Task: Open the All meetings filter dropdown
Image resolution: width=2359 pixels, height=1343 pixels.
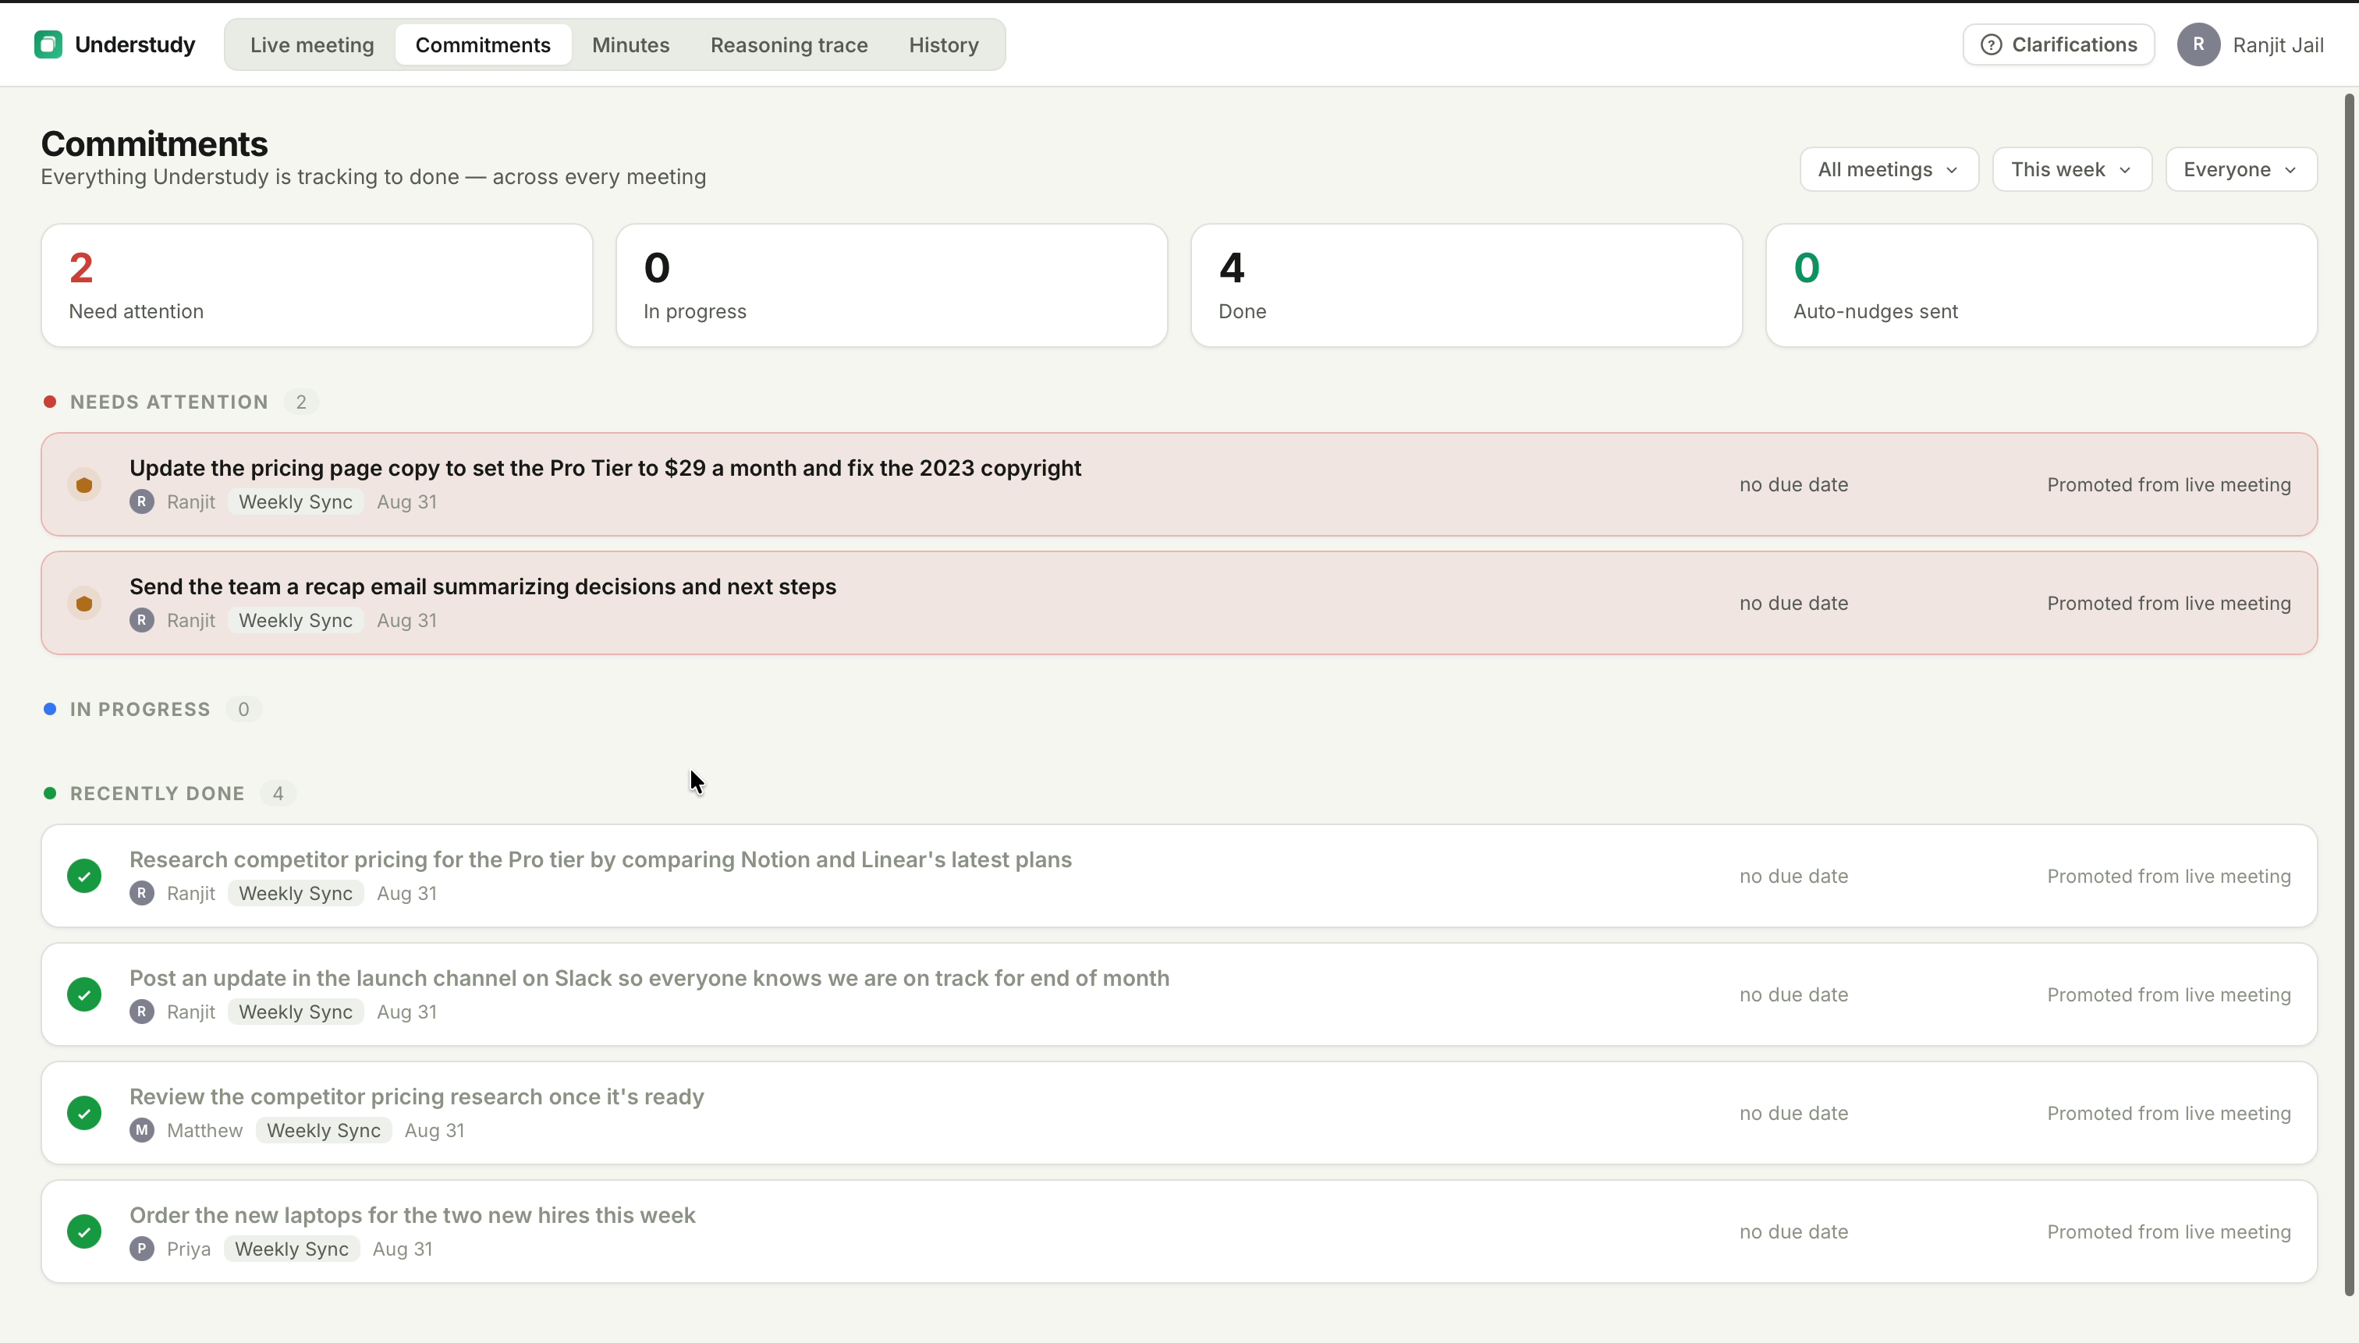Action: click(x=1889, y=170)
